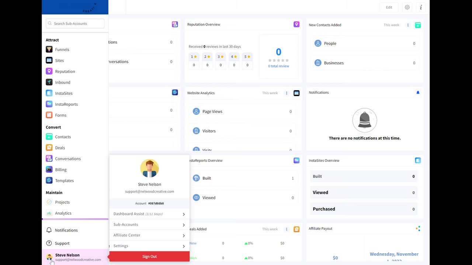
Task: Click the info icon at top right
Action: (421, 7)
